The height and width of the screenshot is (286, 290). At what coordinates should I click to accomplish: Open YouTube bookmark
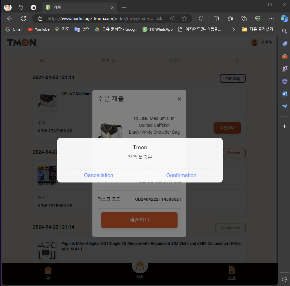coord(39,29)
